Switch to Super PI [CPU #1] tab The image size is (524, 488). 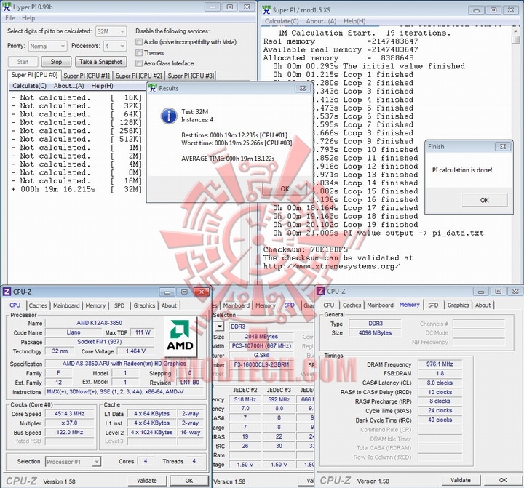87,76
